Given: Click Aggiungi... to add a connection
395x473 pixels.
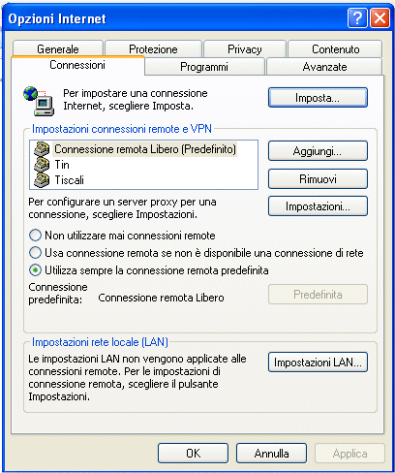Looking at the screenshot, I should [318, 151].
